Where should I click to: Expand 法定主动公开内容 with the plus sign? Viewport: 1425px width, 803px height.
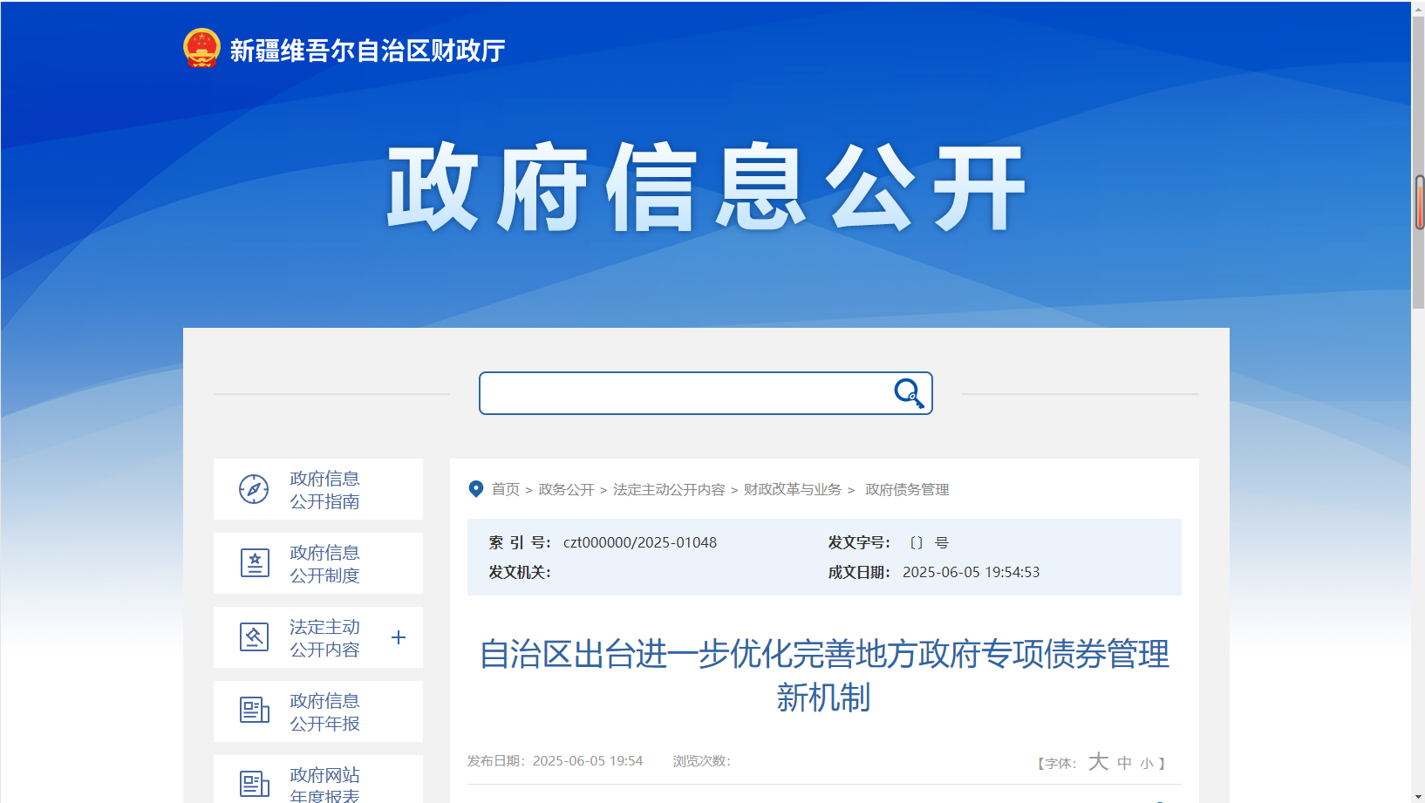pos(399,637)
